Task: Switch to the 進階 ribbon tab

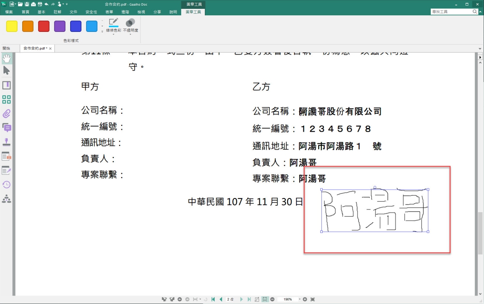Action: pyautogui.click(x=125, y=12)
